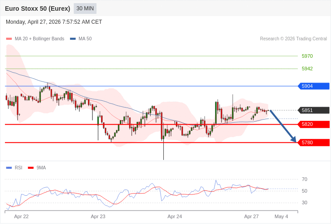The width and height of the screenshot is (331, 224).
Task: Click the Euro Stoxx 50 (Eurex) title
Action: (38, 9)
